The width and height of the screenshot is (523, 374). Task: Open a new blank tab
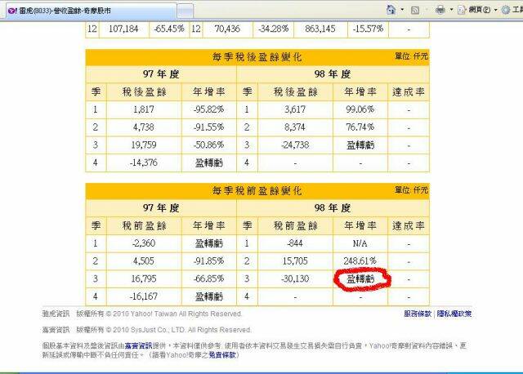tap(186, 11)
